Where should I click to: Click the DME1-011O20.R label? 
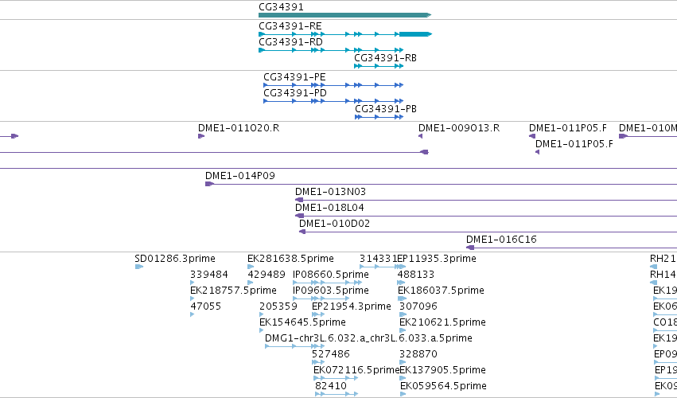click(239, 128)
